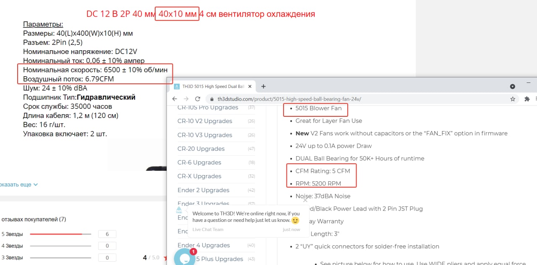This screenshot has height=265, width=537.
Task: Click 'Номинальный ток: 0,06 ± 10% ампер' line
Action: pos(84,61)
